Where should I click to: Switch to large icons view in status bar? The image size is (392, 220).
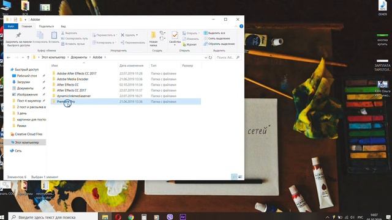tap(240, 177)
